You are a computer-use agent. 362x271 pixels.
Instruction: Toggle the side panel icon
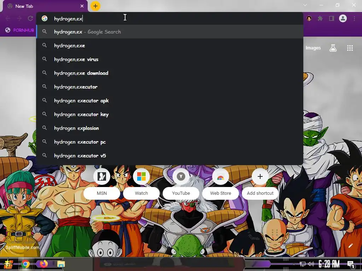click(x=332, y=18)
